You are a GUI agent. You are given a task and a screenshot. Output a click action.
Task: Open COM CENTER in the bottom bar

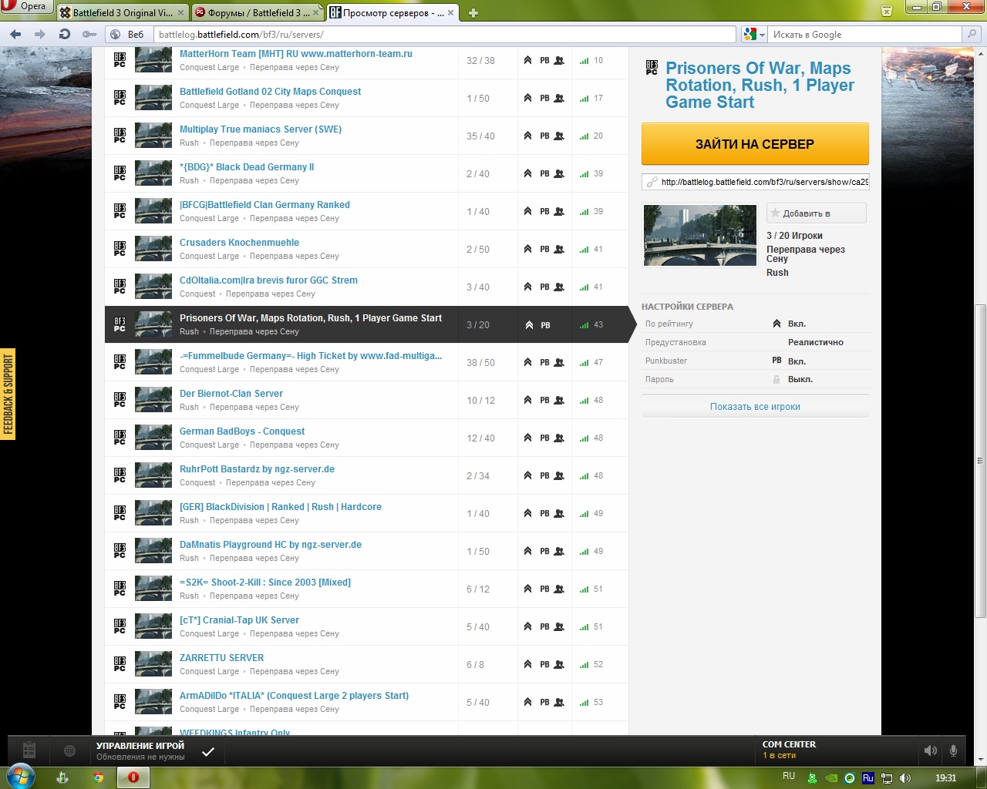coord(790,749)
